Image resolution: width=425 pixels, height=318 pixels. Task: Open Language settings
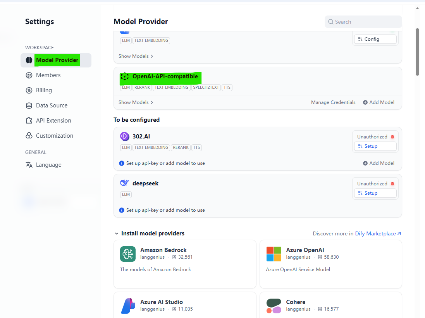(x=49, y=165)
